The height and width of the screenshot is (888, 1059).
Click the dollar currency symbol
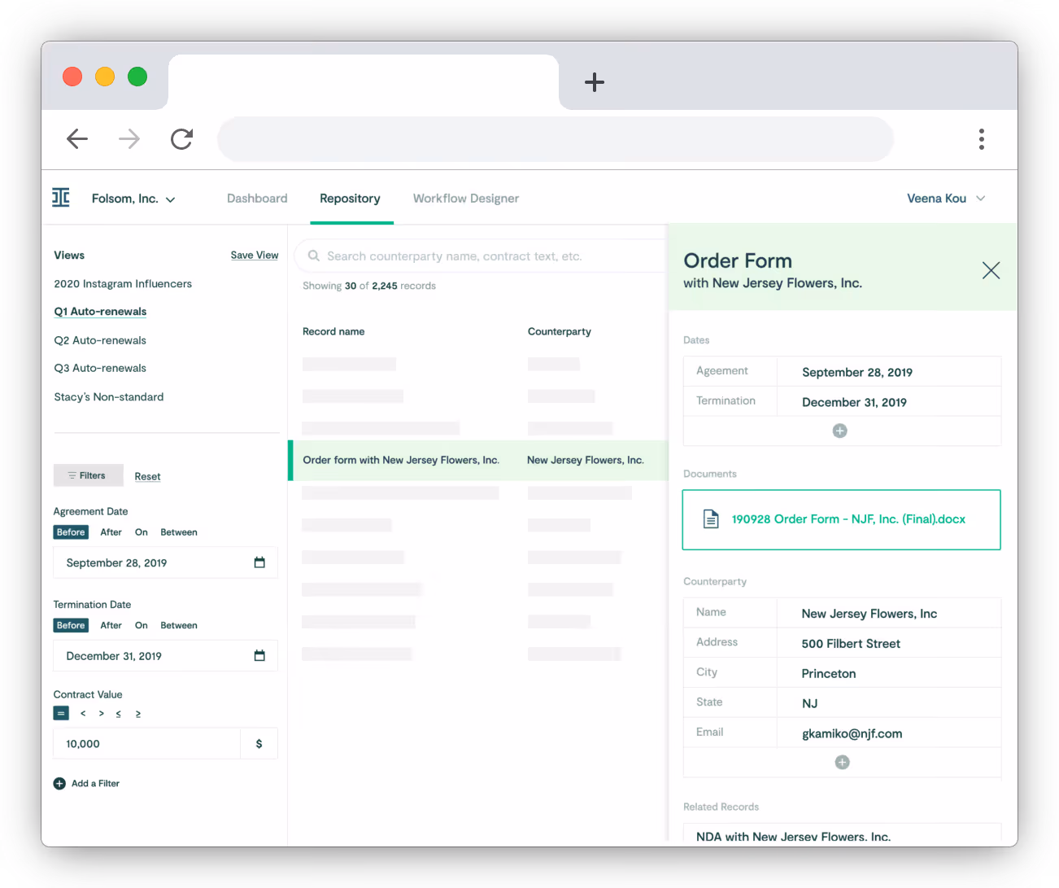coord(259,743)
